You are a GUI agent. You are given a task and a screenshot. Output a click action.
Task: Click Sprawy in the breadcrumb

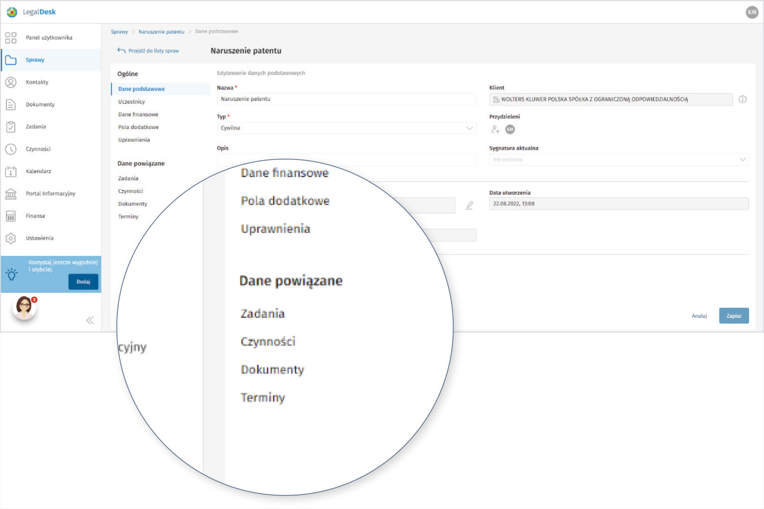119,32
